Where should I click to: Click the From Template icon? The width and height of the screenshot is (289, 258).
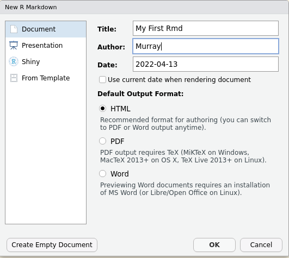pyautogui.click(x=14, y=78)
